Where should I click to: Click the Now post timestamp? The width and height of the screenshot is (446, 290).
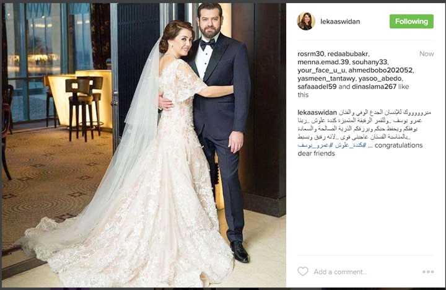(426, 54)
